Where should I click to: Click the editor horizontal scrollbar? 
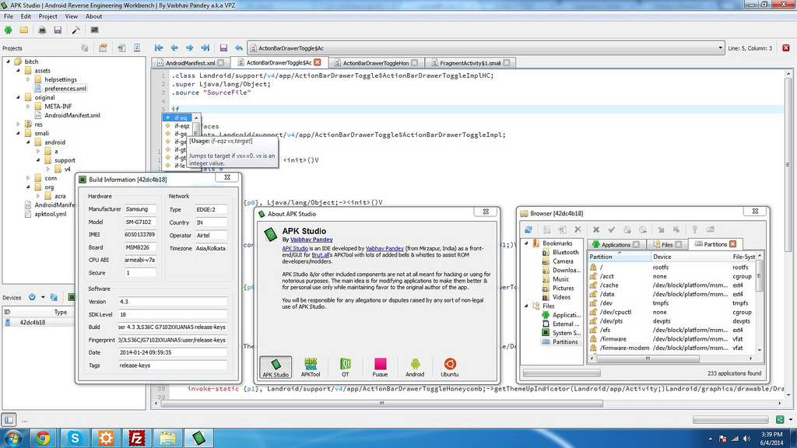click(381, 404)
